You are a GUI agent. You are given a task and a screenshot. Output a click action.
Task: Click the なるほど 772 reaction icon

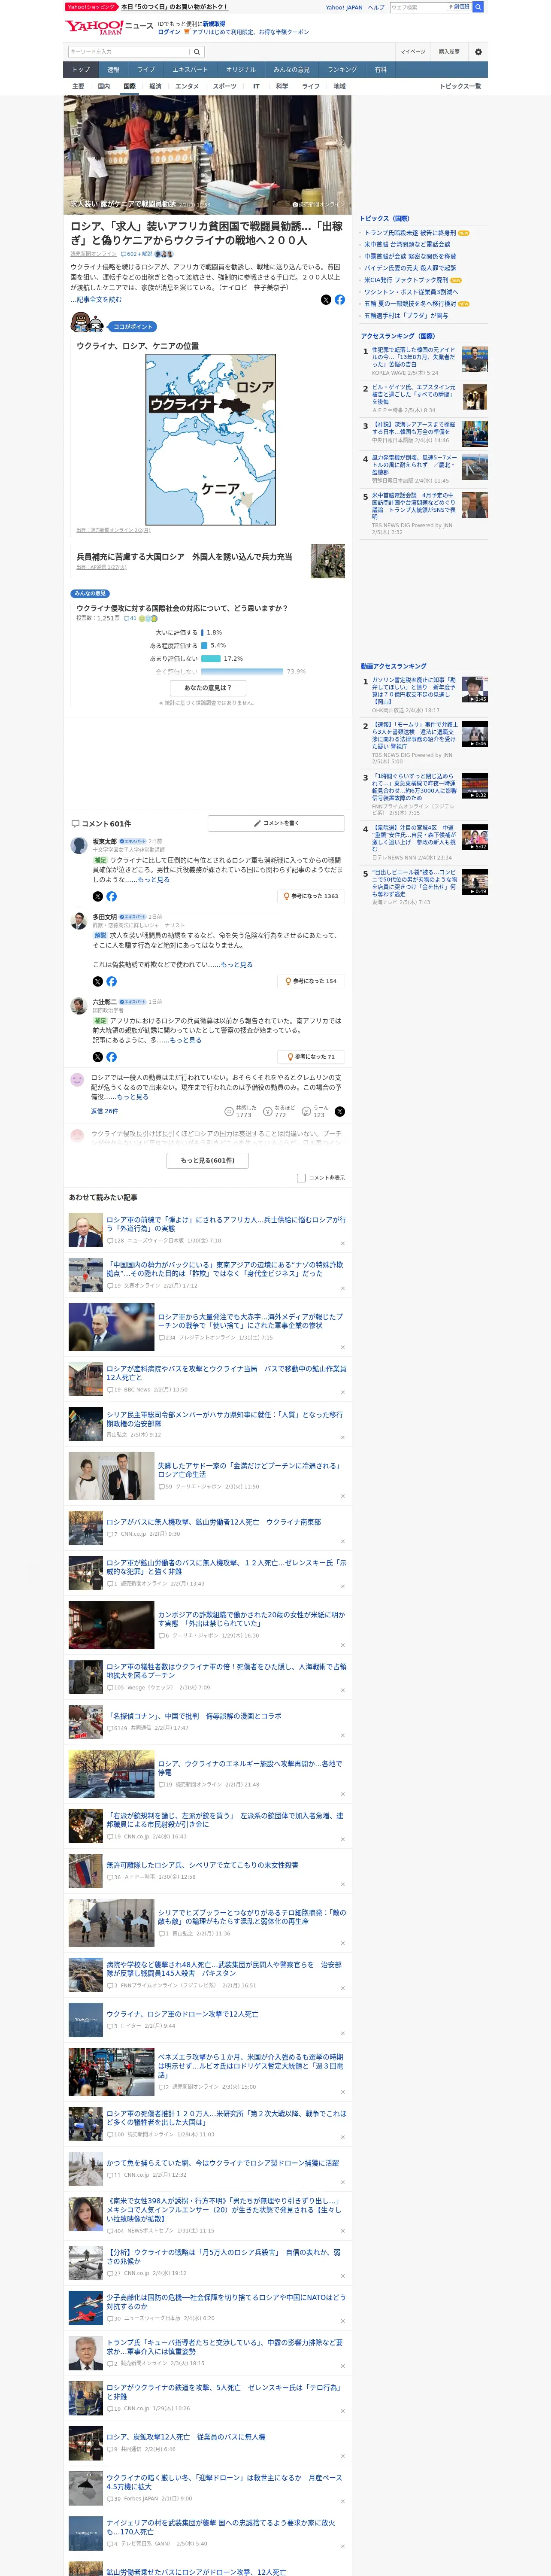[268, 1111]
